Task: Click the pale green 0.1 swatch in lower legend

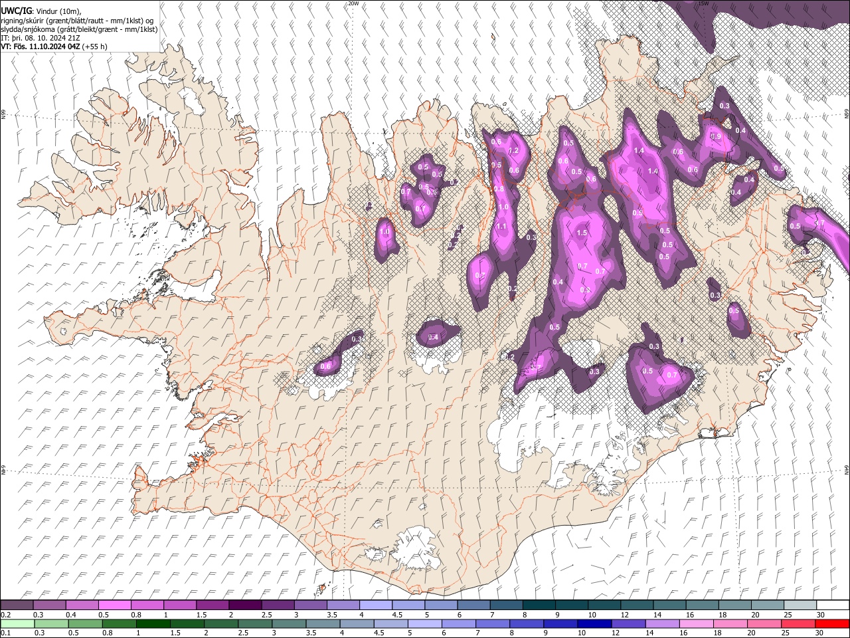Action: pyautogui.click(x=17, y=623)
